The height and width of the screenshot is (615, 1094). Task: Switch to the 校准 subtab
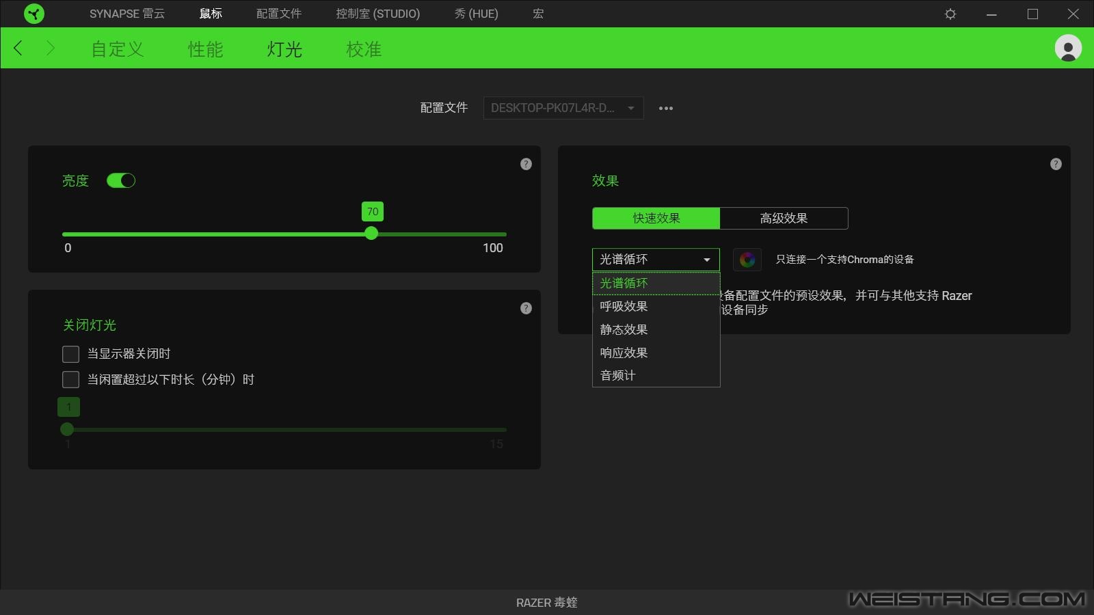pyautogui.click(x=364, y=49)
